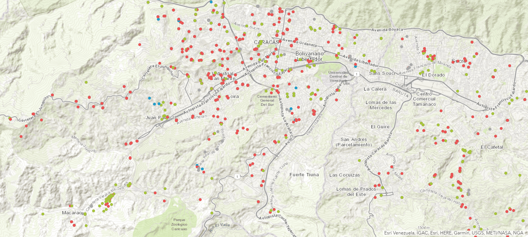Select the La Calera label

tap(375, 89)
